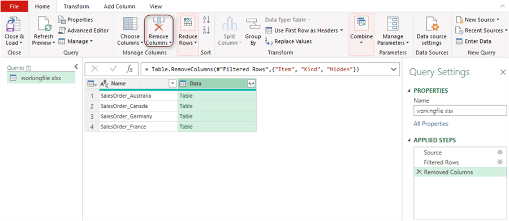Click the fx function icon
This screenshot has width=509, height=221.
(x=130, y=69)
